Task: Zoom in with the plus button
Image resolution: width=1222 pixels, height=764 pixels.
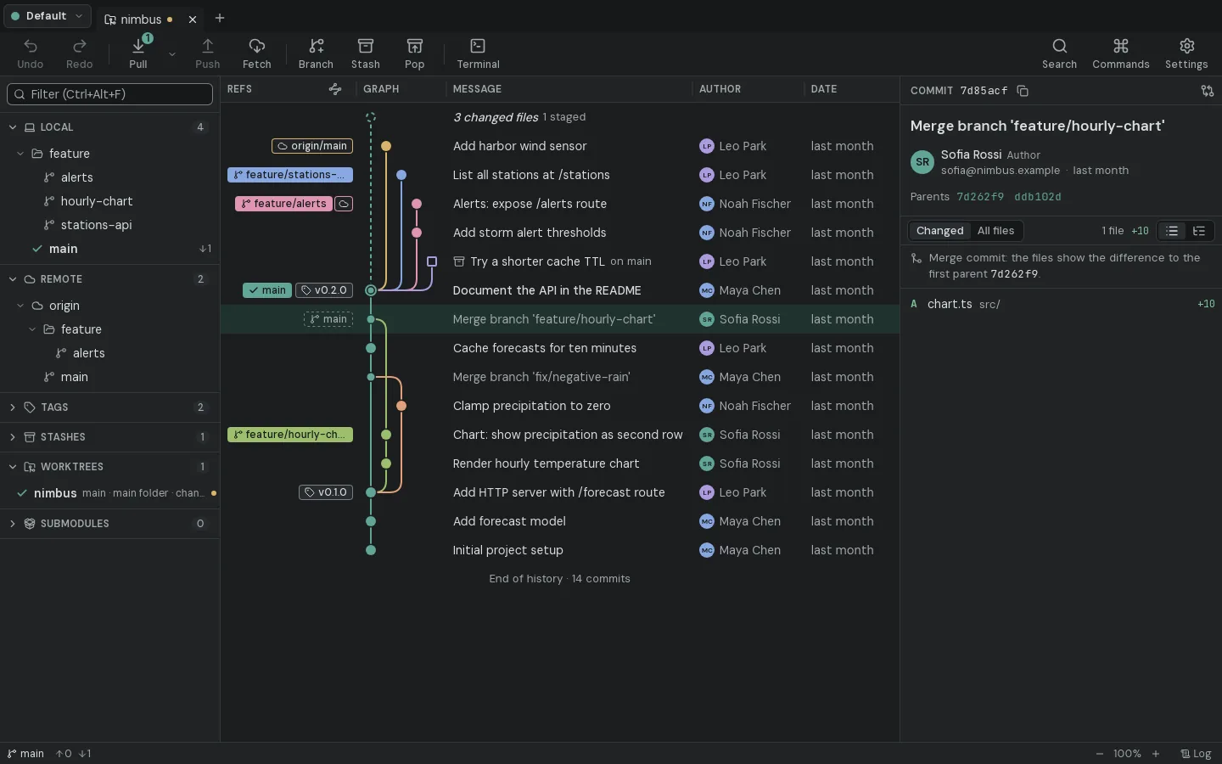Action: [1155, 754]
